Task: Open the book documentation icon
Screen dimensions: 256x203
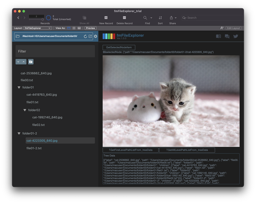Action: [218, 36]
